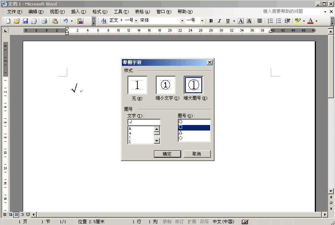Open the research/print preview magnifier icon
This screenshot has height=225, width=335.
click(x=80, y=21)
